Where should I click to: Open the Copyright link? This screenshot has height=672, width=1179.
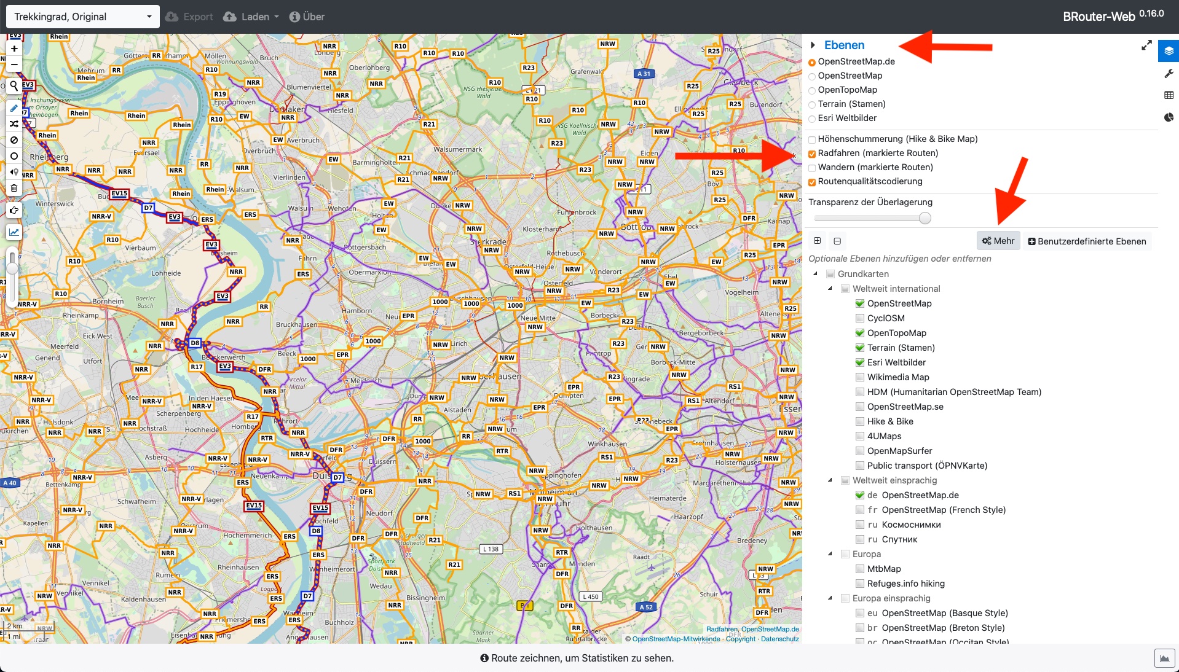pyautogui.click(x=741, y=639)
